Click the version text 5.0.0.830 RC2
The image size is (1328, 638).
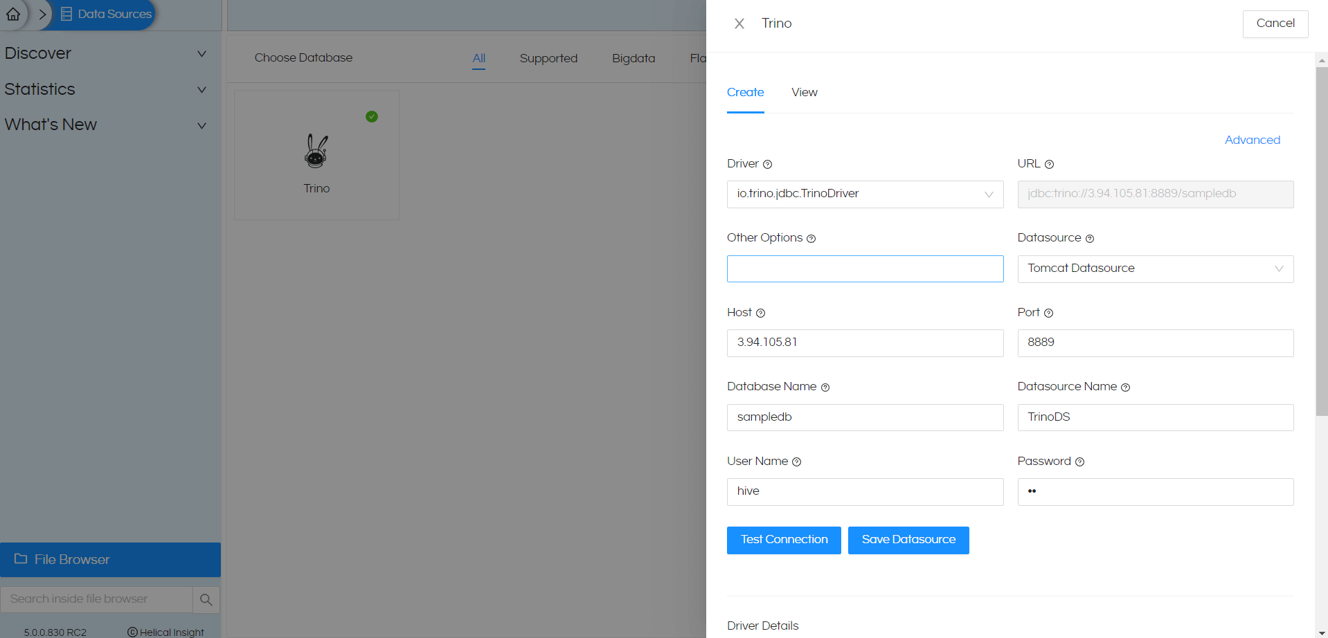tap(55, 632)
